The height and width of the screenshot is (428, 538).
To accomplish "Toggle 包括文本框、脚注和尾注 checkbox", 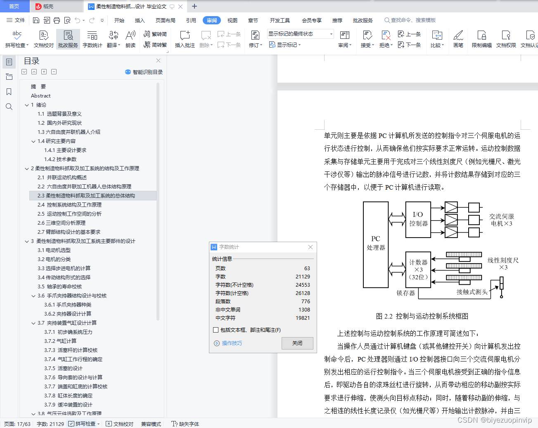I will pyautogui.click(x=216, y=330).
